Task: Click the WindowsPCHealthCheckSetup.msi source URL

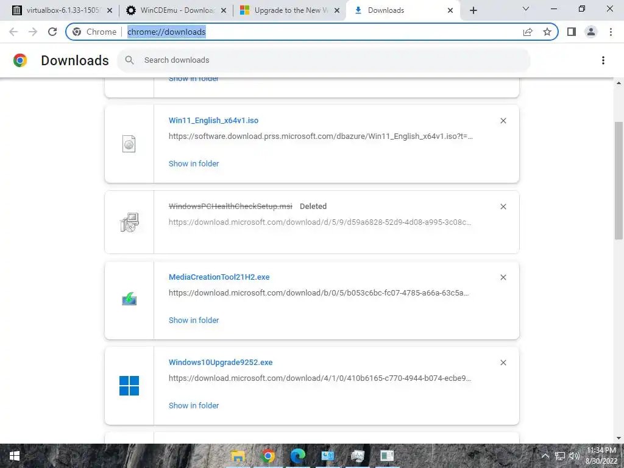Action: pos(320,222)
